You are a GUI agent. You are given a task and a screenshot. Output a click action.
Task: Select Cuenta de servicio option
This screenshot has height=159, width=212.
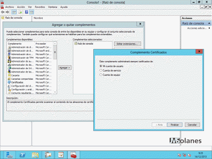[x=110, y=70]
